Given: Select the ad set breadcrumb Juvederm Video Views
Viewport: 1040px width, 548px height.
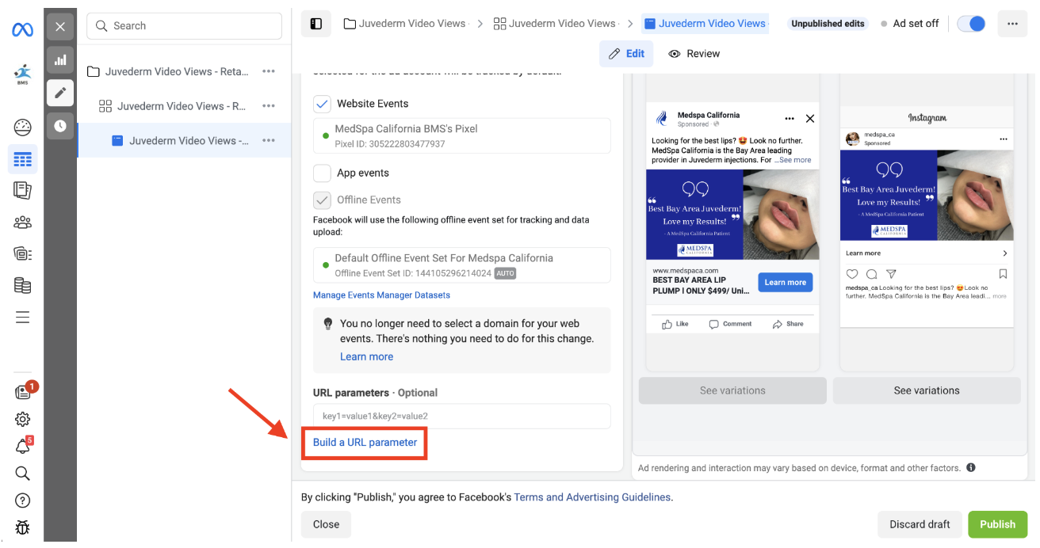Looking at the screenshot, I should coord(555,24).
